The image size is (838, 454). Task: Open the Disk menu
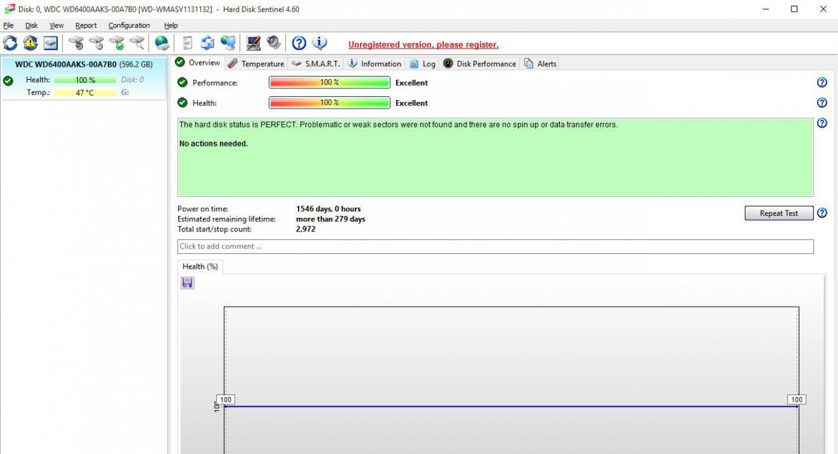tap(31, 26)
